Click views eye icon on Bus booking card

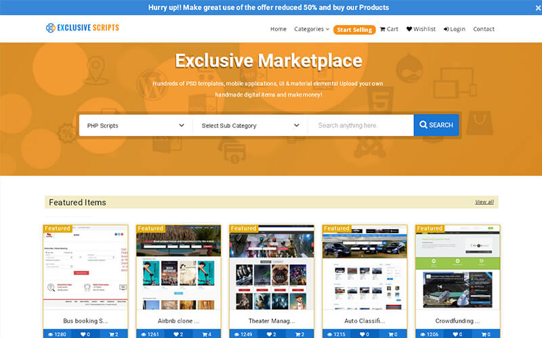pos(50,334)
